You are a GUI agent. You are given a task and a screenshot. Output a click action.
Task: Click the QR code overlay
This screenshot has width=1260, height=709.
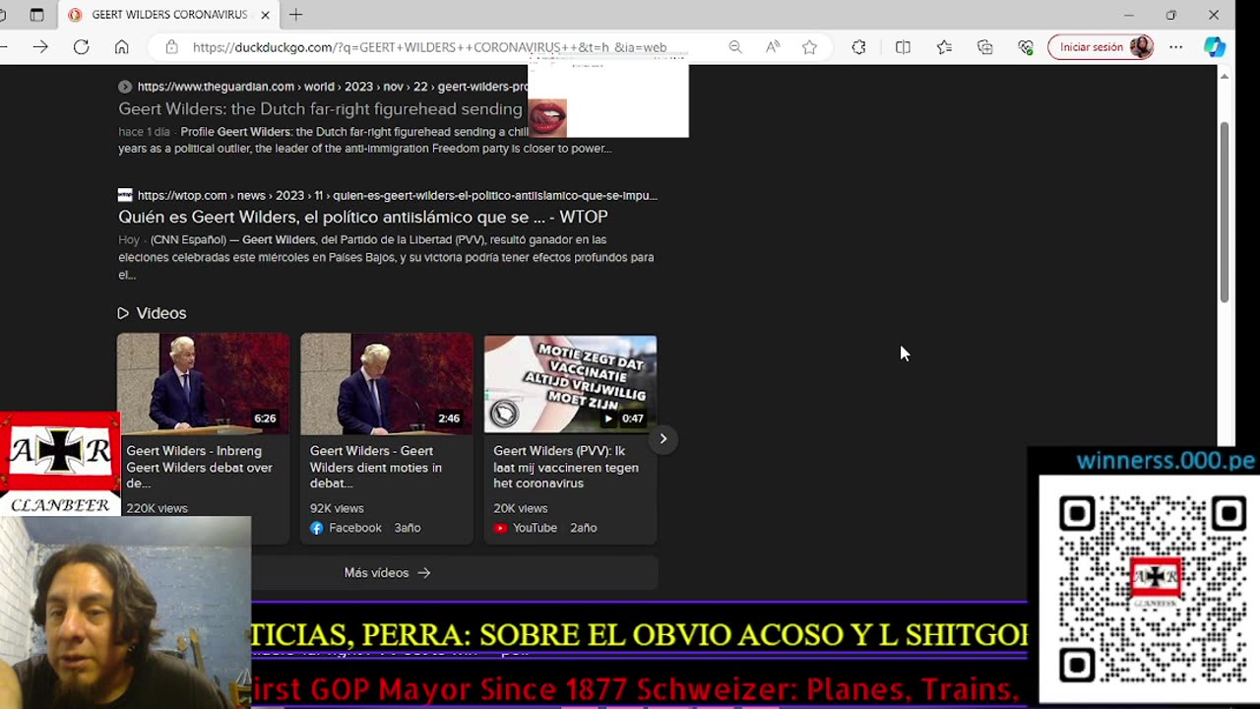(x=1150, y=589)
